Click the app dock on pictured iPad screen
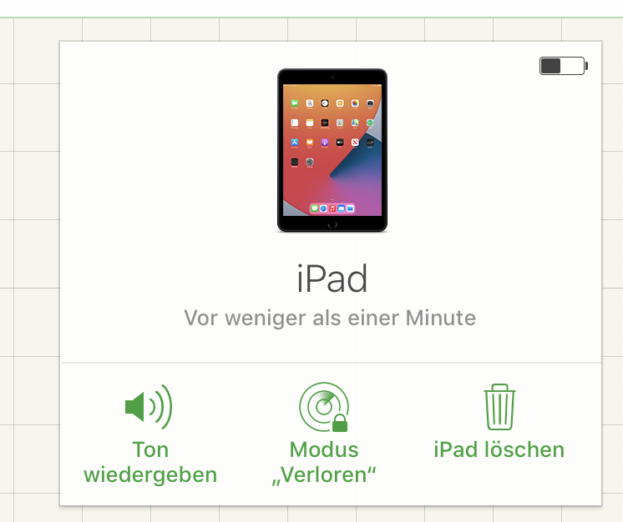This screenshot has height=522, width=623. tap(332, 208)
